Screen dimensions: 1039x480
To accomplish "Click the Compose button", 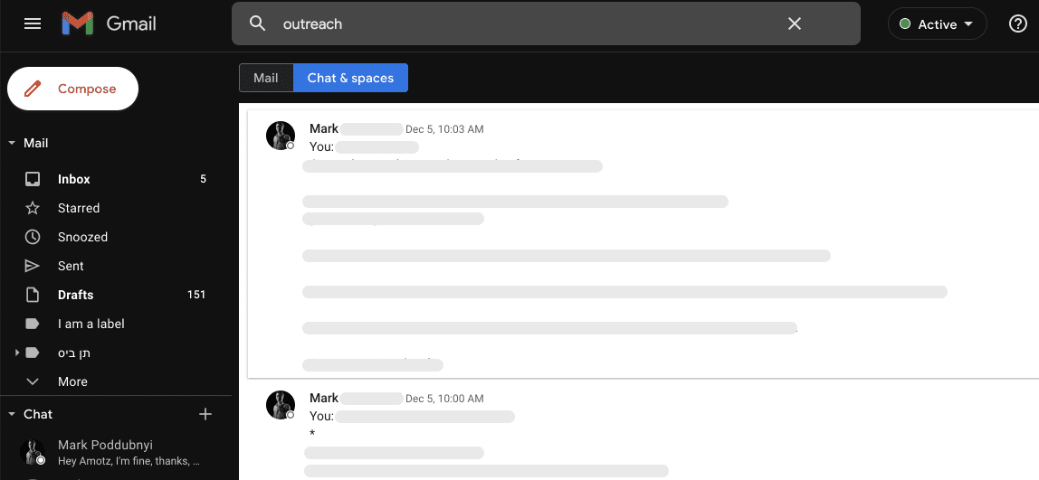I will (72, 89).
